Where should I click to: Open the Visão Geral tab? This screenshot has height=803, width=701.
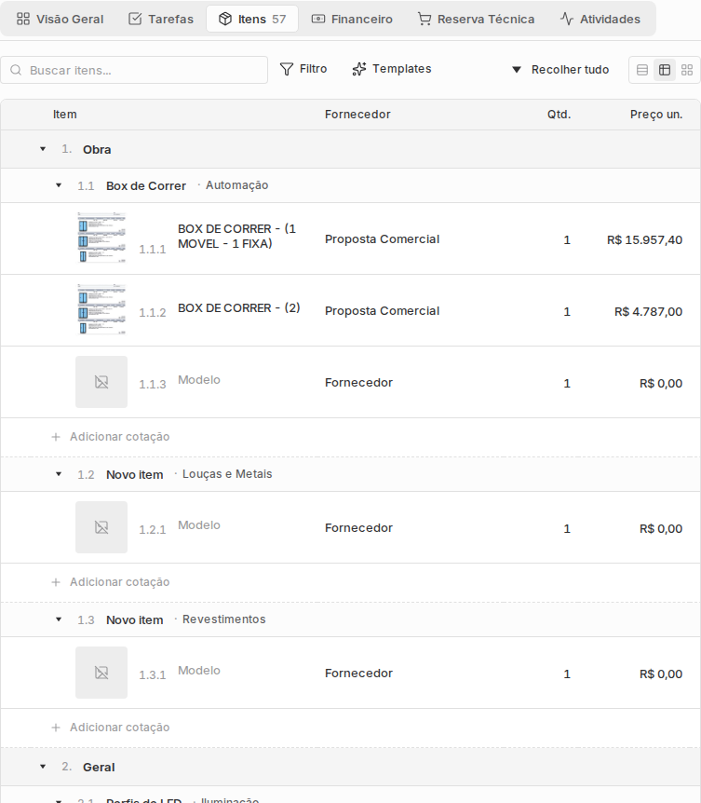60,19
